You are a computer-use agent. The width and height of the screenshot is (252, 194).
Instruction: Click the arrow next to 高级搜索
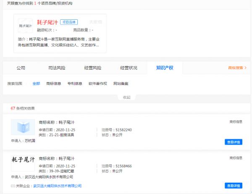pyautogui.click(x=246, y=67)
